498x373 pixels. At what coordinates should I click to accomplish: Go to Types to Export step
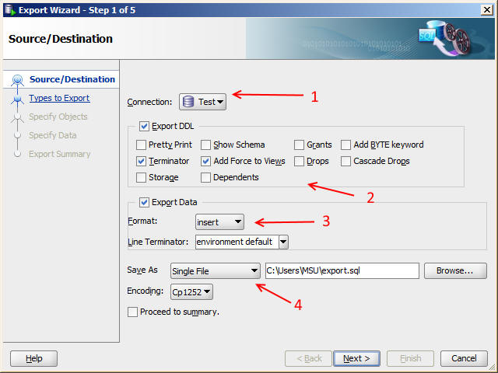point(59,98)
